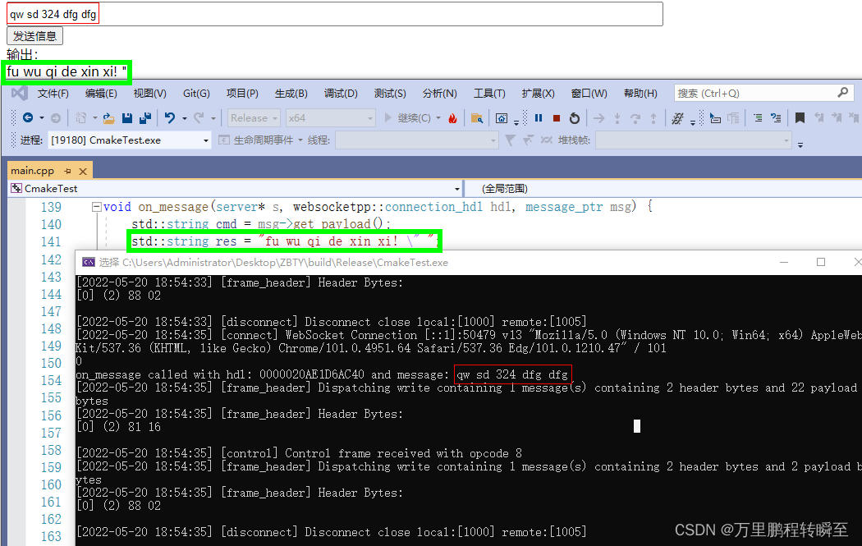The image size is (862, 546).
Task: Collapse the on_message function at line 139
Action: coord(97,207)
